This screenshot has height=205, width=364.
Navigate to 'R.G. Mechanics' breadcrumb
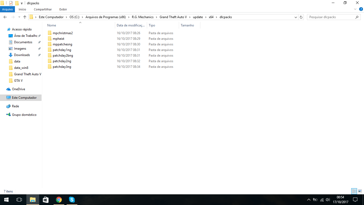(143, 17)
